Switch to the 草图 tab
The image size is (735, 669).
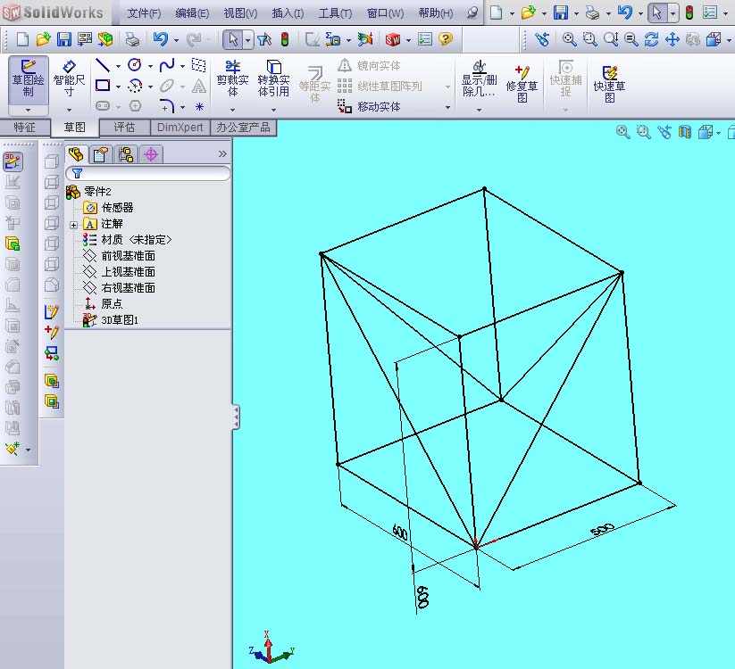coord(74,128)
